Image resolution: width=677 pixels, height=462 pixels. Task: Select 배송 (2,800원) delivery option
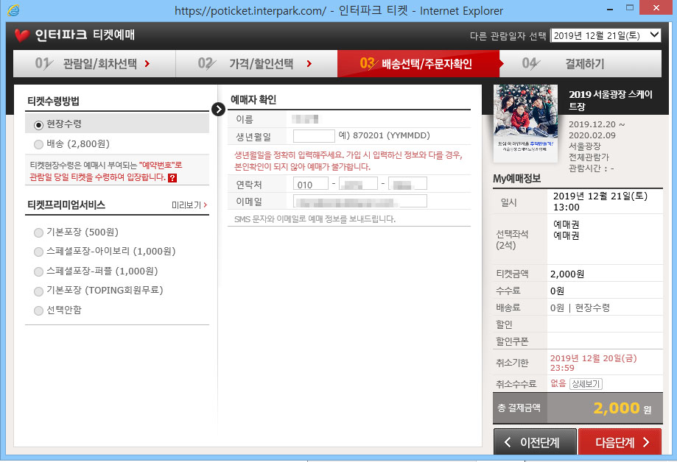38,144
